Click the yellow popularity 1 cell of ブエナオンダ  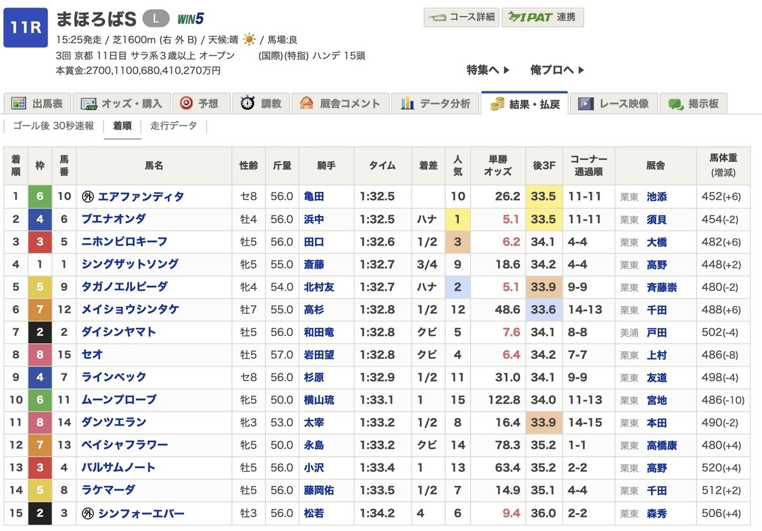point(458,219)
